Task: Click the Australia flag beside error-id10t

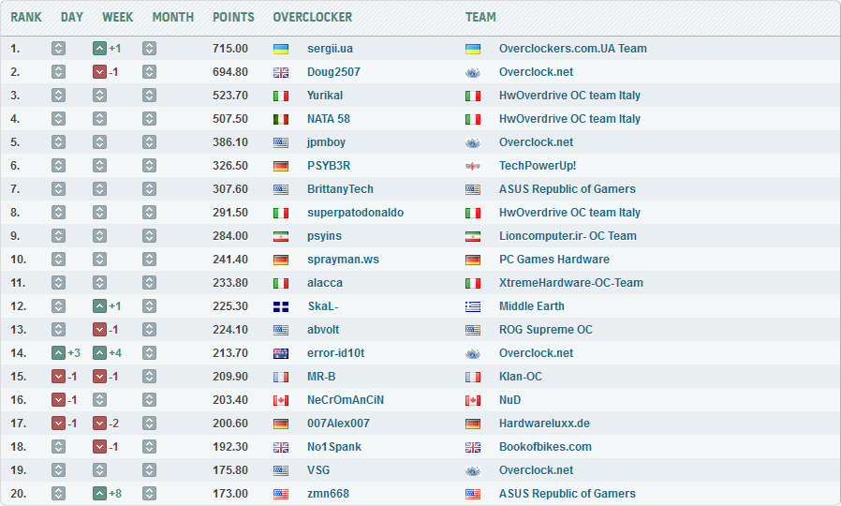Action: coord(280,353)
